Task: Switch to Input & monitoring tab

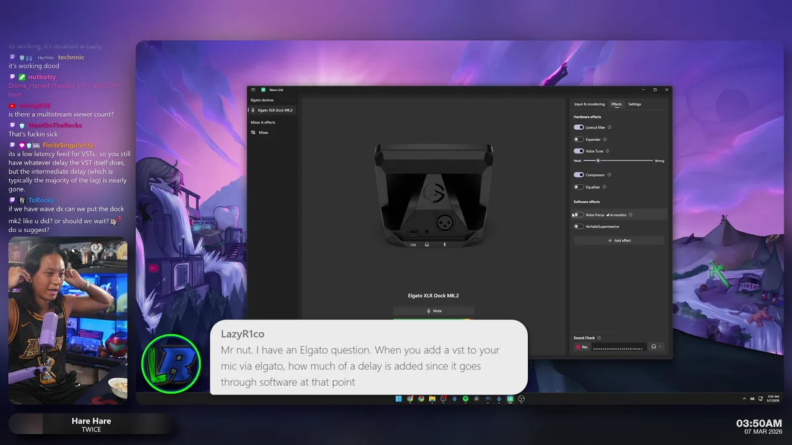Action: point(590,104)
